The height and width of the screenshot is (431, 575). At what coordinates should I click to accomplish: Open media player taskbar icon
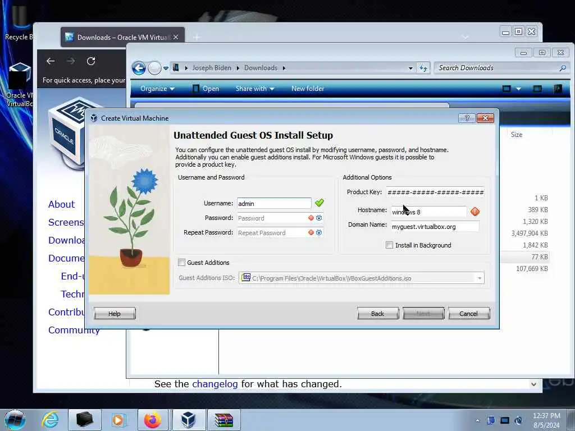[x=118, y=420]
